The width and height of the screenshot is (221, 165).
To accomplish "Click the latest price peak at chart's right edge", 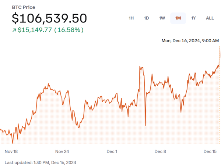I will pos(220,46).
